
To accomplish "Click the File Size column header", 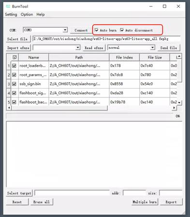I will tap(155, 57).
